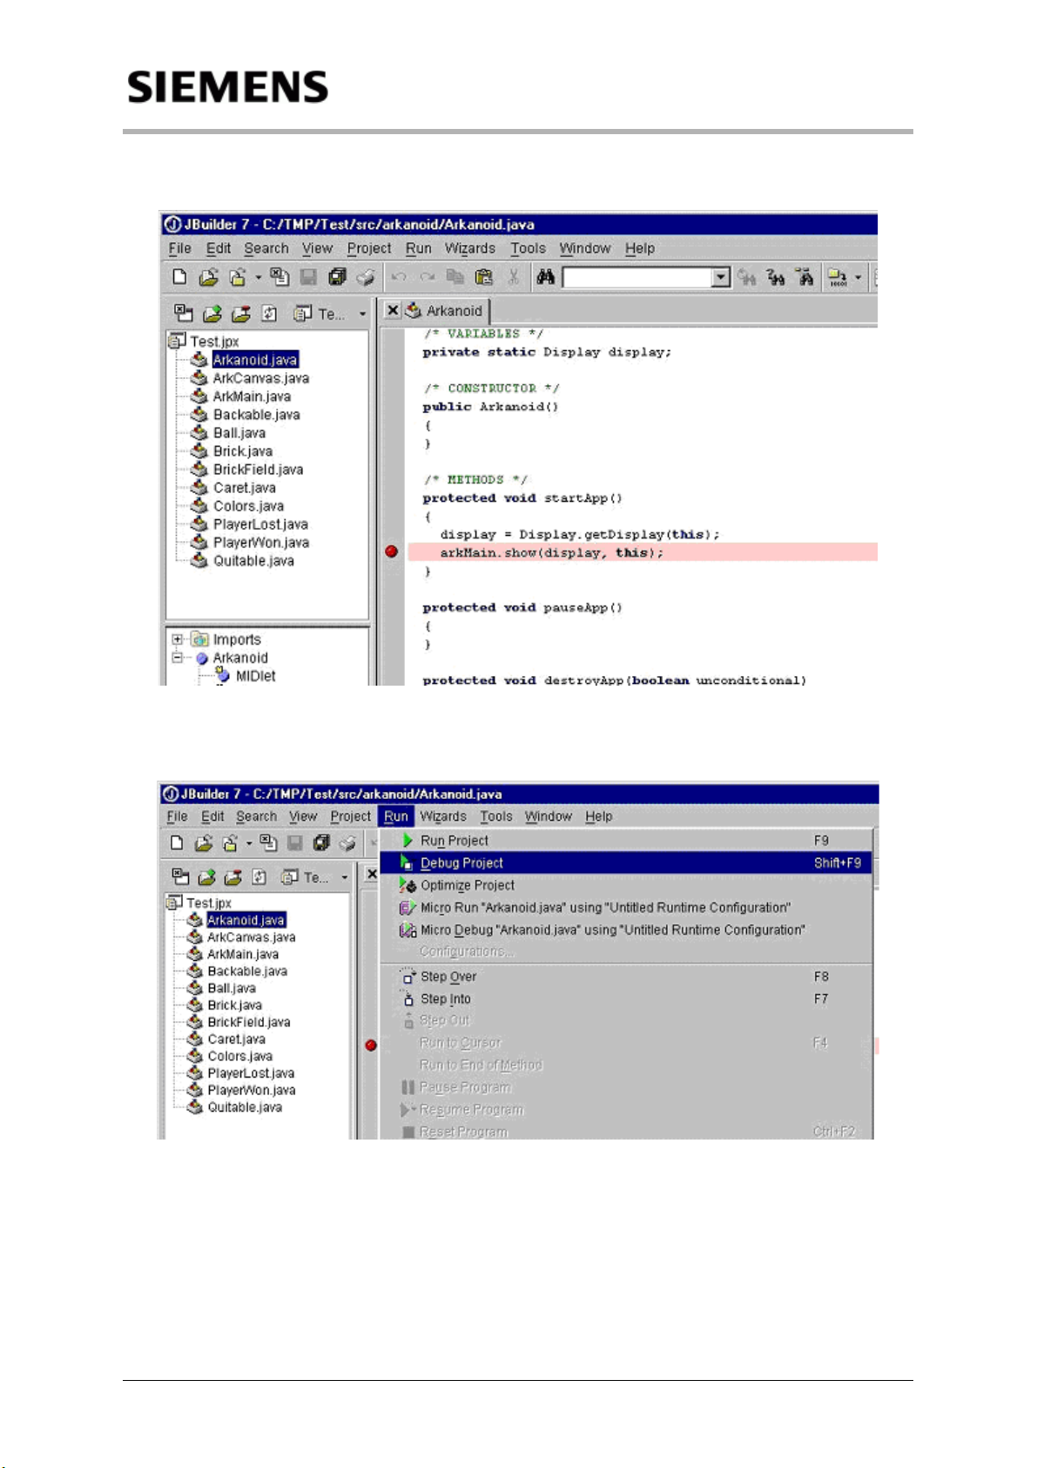Click New file icon in lower JBuilder toolbar
This screenshot has height=1468, width=1037.
tap(177, 842)
